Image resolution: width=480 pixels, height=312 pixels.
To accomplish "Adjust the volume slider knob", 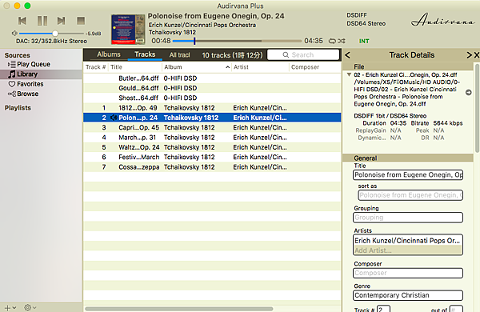I will coord(55,33).
